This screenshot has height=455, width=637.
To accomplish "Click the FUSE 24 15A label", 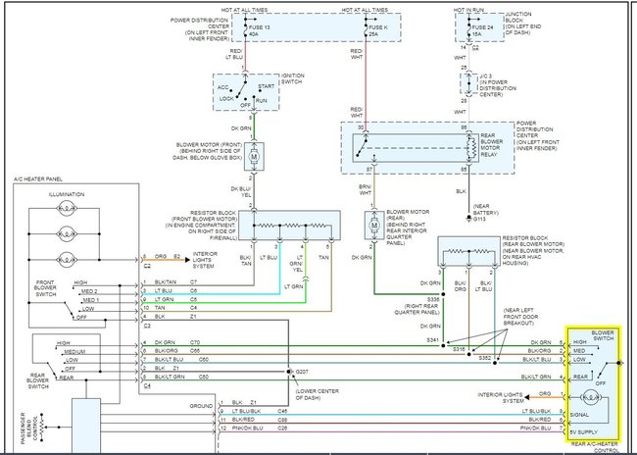I will tap(482, 31).
